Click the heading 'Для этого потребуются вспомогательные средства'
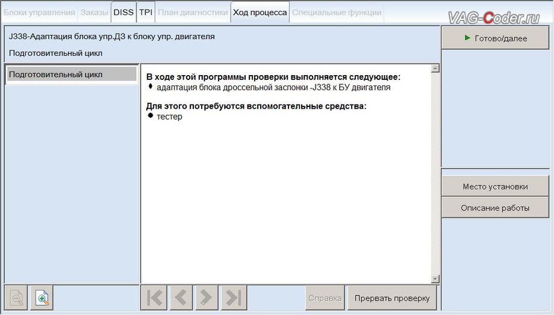554x315 pixels. (256, 106)
